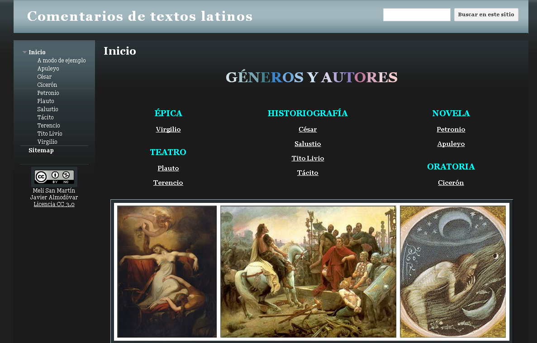Viewport: 537px width, 343px height.
Task: Click the ORATORIA genre heading
Action: pyautogui.click(x=451, y=167)
